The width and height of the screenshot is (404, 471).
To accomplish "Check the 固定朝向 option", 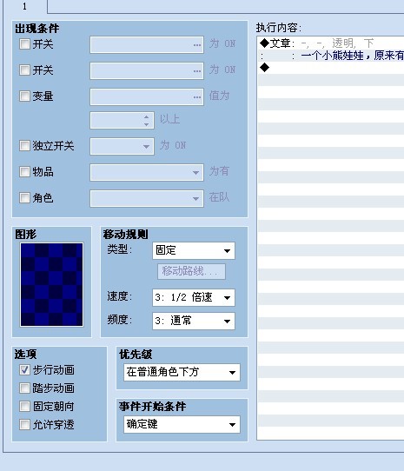I will (x=24, y=407).
